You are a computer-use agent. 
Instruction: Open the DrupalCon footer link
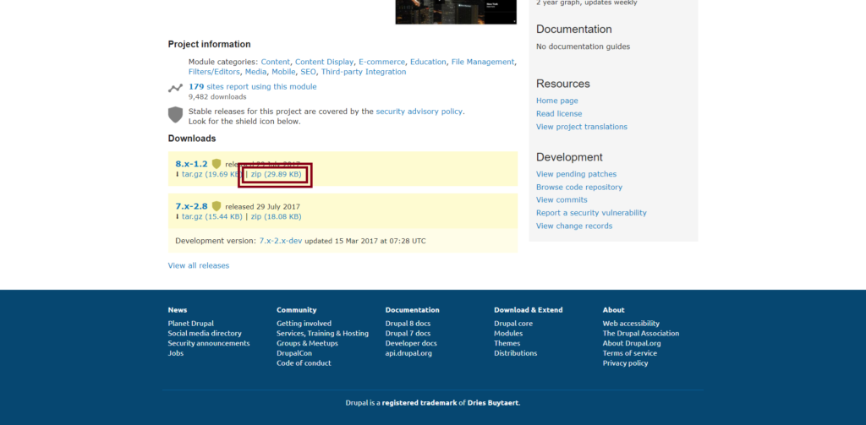(x=294, y=353)
